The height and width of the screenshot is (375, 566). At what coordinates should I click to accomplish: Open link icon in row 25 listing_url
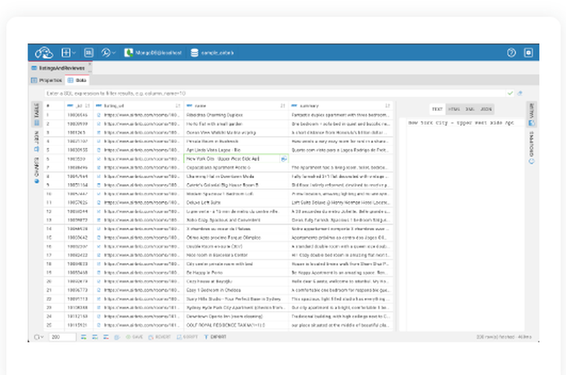pyautogui.click(x=98, y=325)
